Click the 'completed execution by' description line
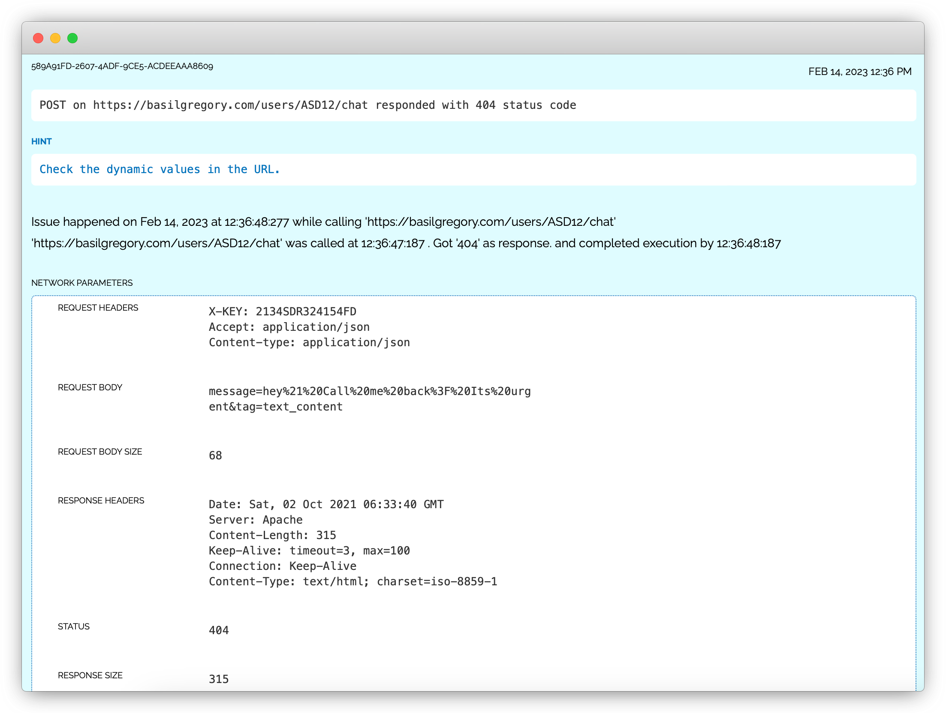Image resolution: width=946 pixels, height=713 pixels. pos(406,243)
